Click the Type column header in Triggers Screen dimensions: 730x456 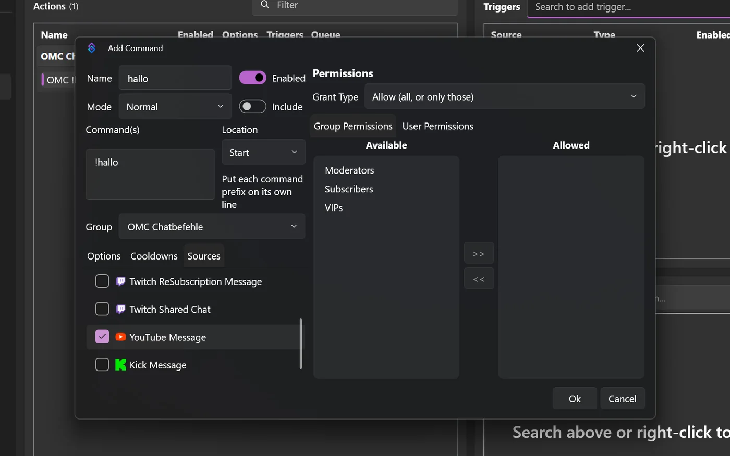[x=604, y=34]
